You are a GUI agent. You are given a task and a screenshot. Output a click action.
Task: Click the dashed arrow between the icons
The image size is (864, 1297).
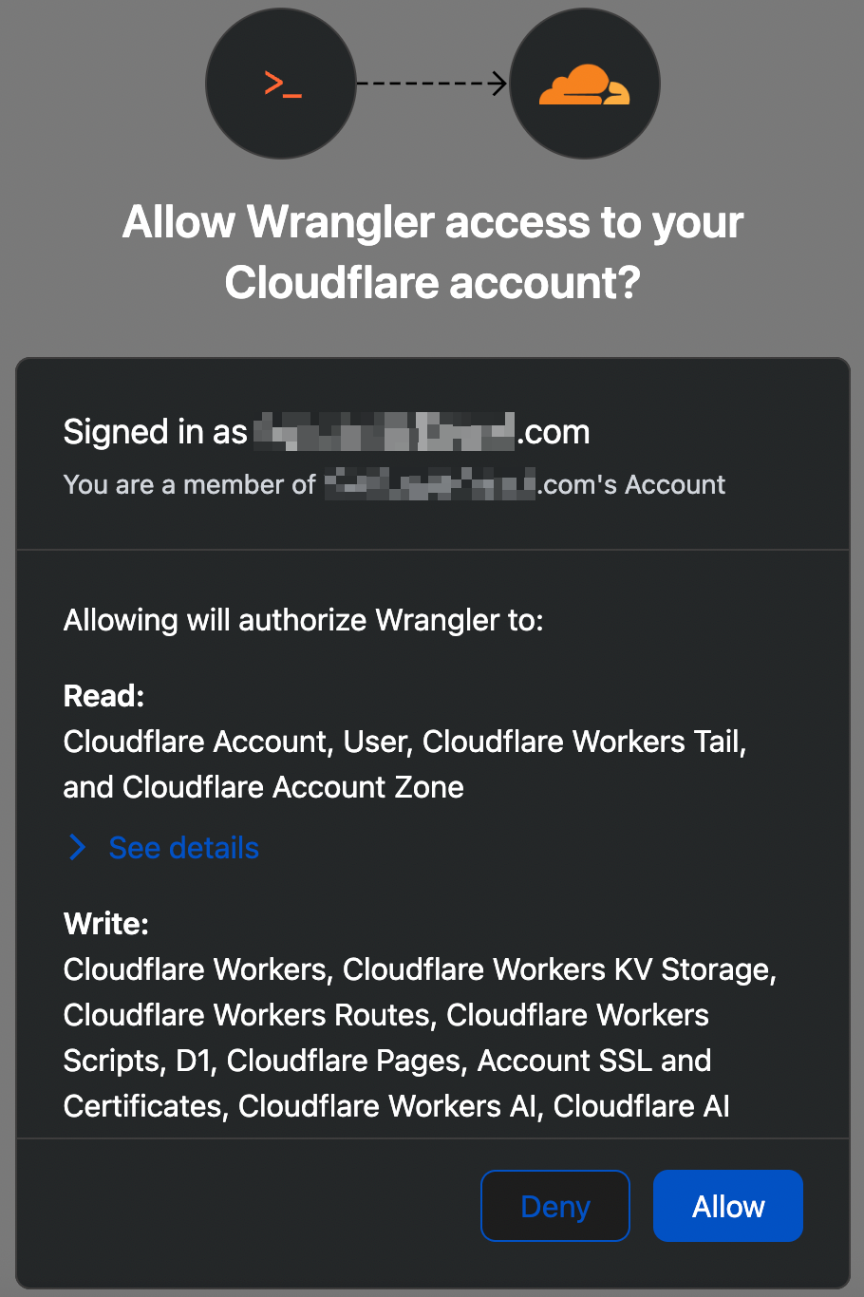(432, 85)
